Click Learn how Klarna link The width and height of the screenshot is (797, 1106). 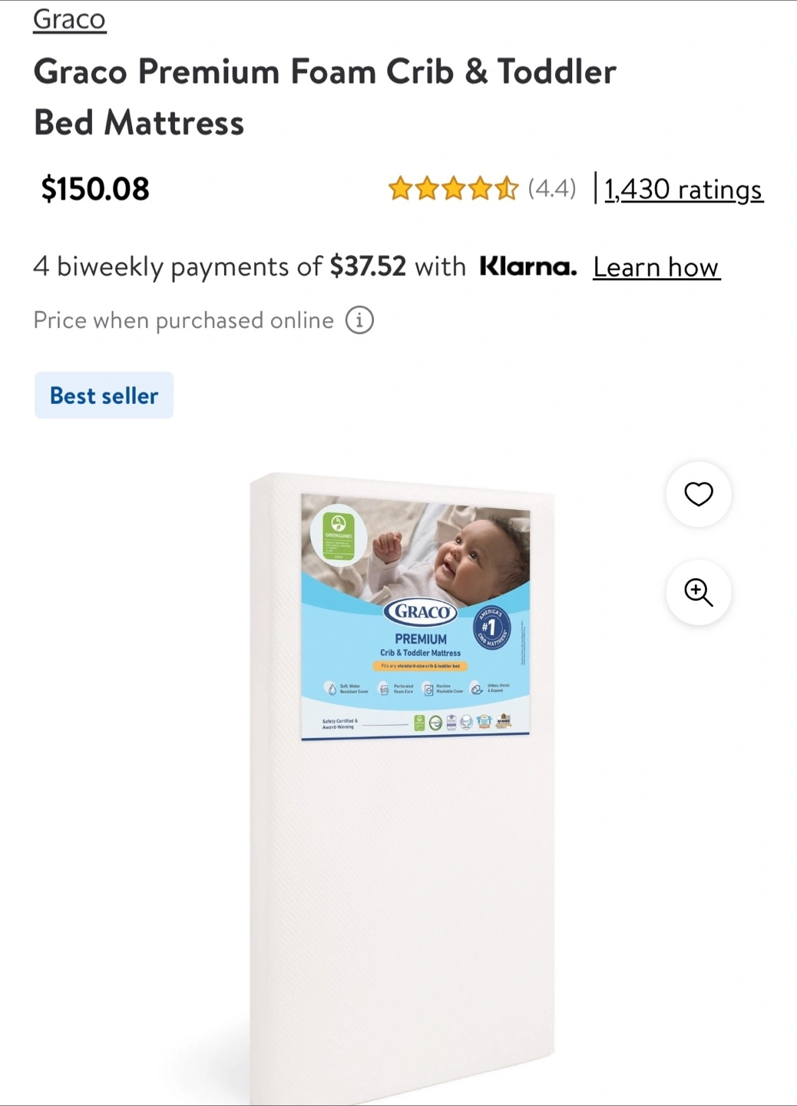pyautogui.click(x=656, y=267)
